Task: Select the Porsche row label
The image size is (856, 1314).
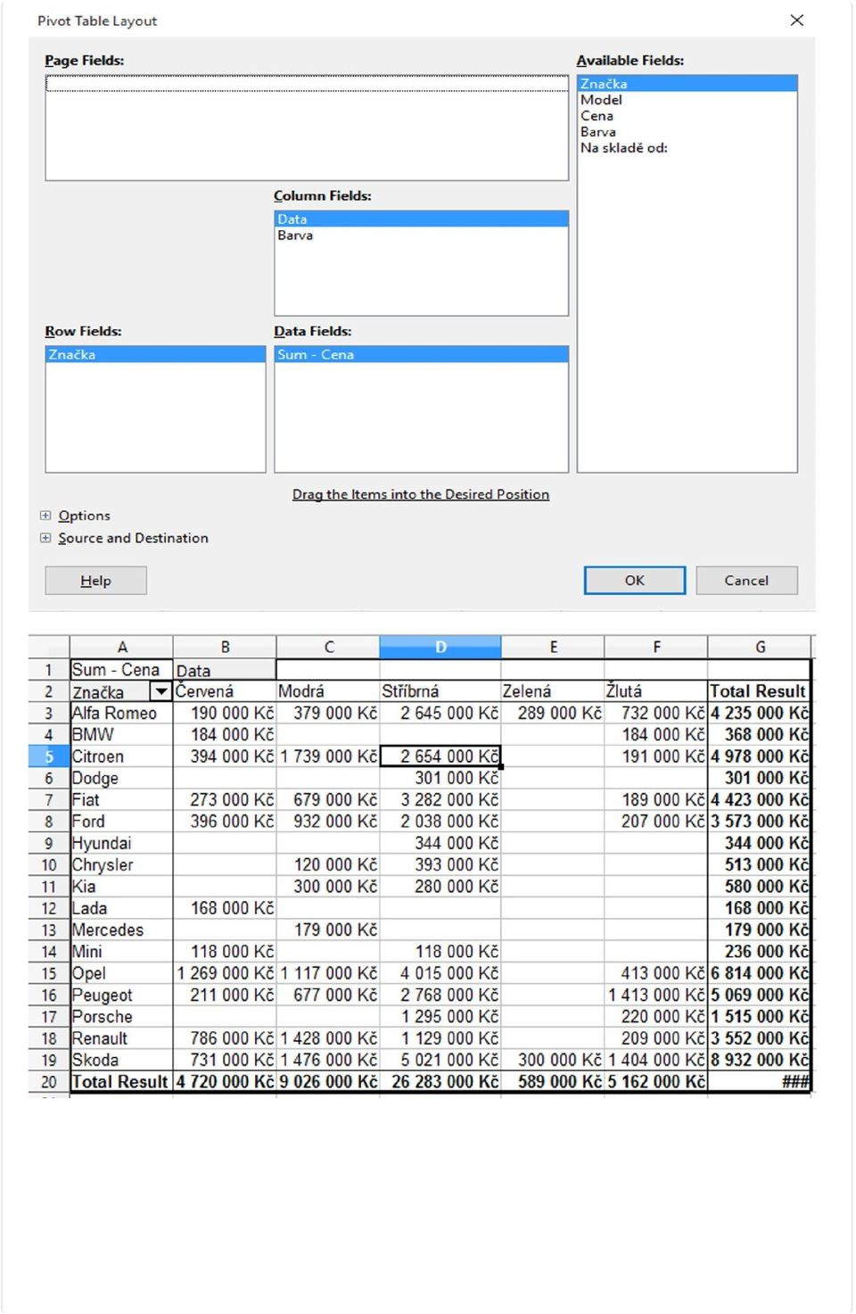Action: (121, 1017)
